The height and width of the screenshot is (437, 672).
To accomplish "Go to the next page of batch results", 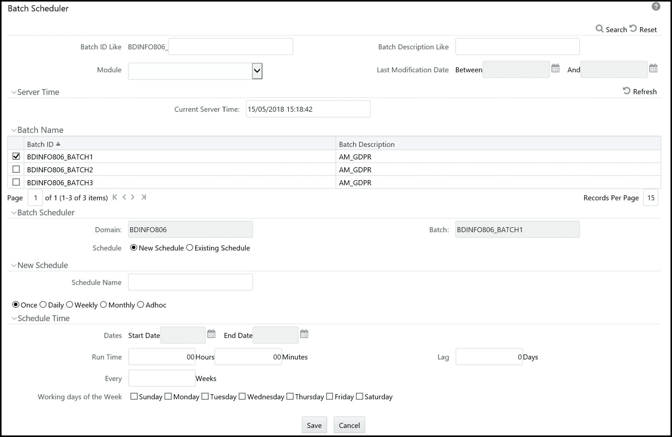I will coord(133,197).
